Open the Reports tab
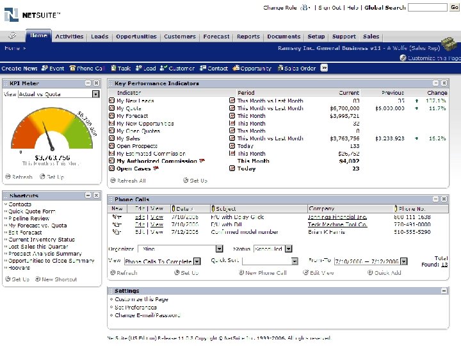This screenshot has width=461, height=346. pos(248,37)
